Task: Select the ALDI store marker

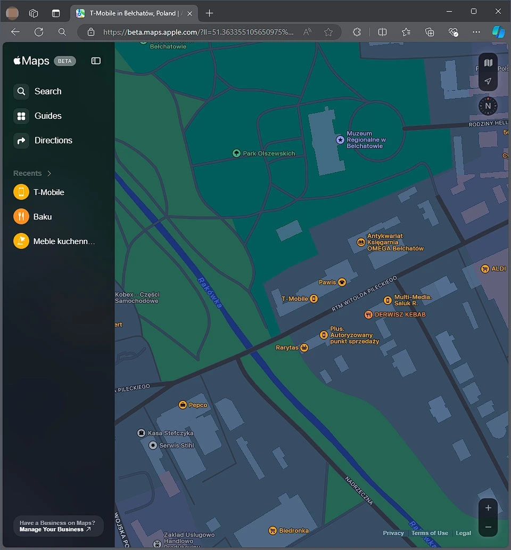Action: point(485,269)
